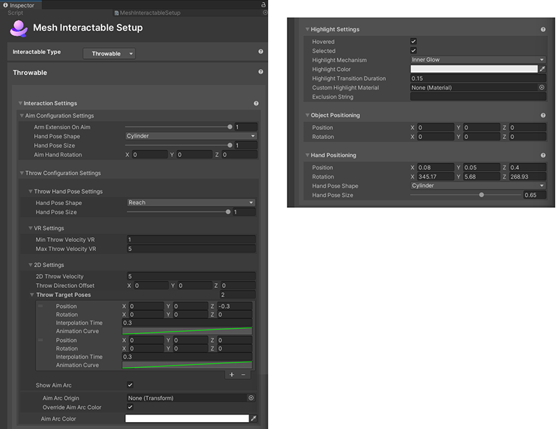The image size is (557, 429).
Task: Click the Inspector lock icon
Action: click(263, 5)
